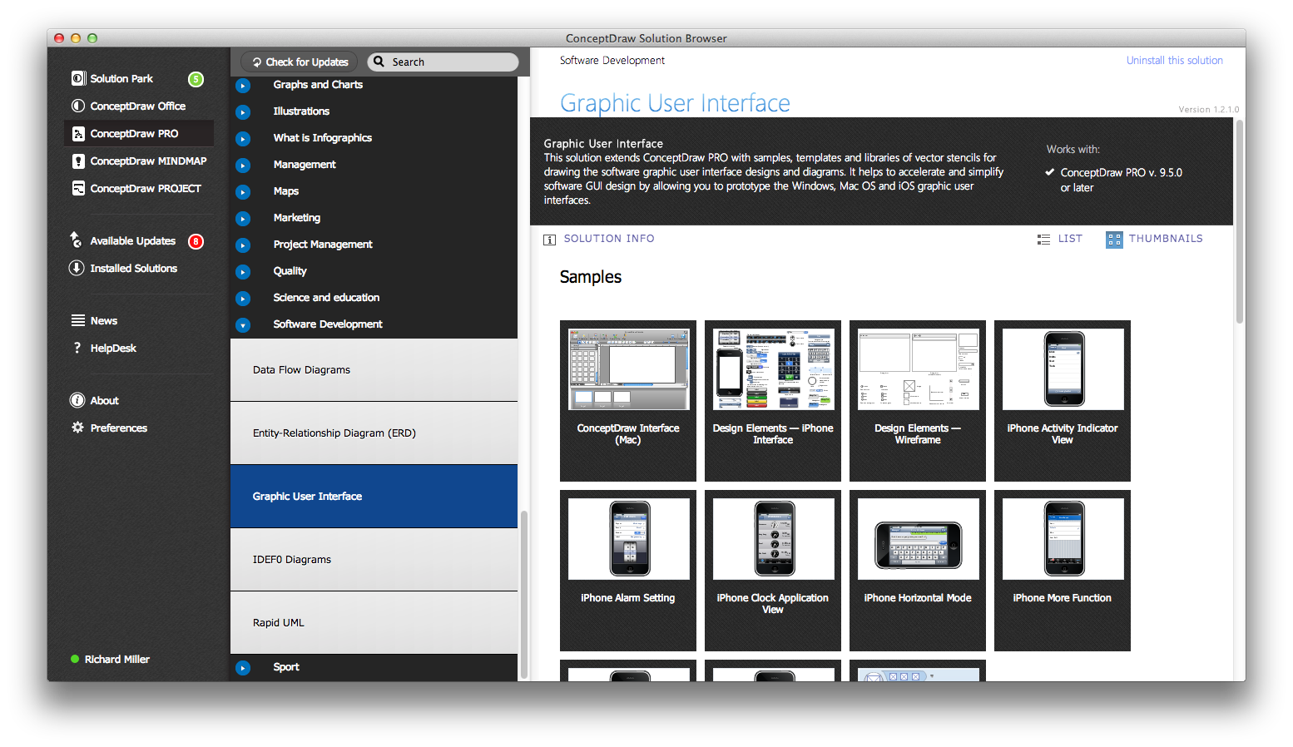Open ConceptDraw MINDMAP icon
This screenshot has width=1293, height=747.
78,161
